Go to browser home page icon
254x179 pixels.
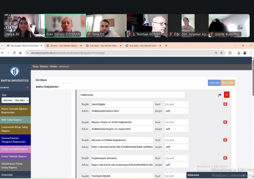[x=20, y=53]
